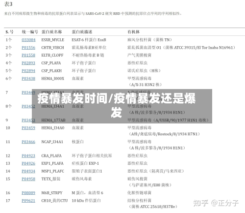This screenshot has height=213, width=245.
Task: Follow the P04958 identifier link
Action: coord(28,179)
